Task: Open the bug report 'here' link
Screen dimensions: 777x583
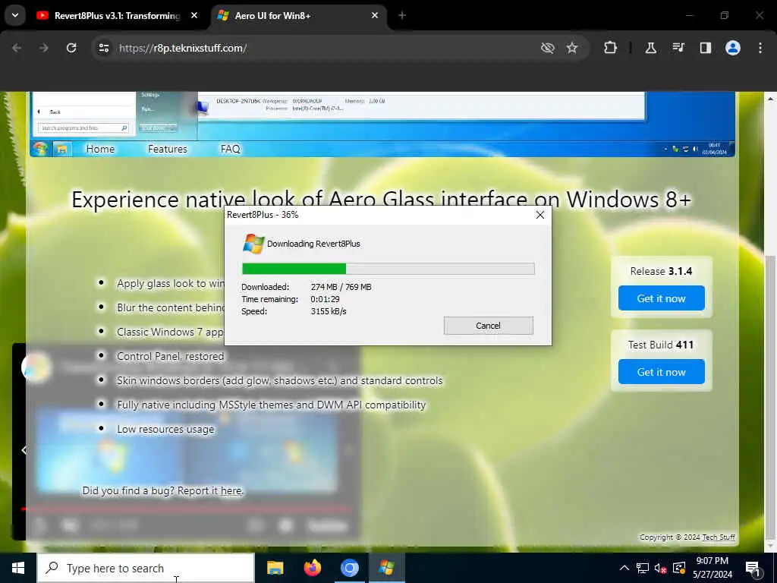Action: click(231, 490)
